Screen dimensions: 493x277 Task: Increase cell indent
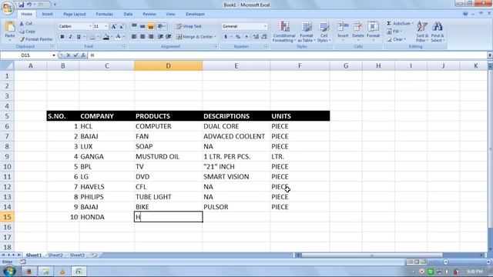coord(169,37)
